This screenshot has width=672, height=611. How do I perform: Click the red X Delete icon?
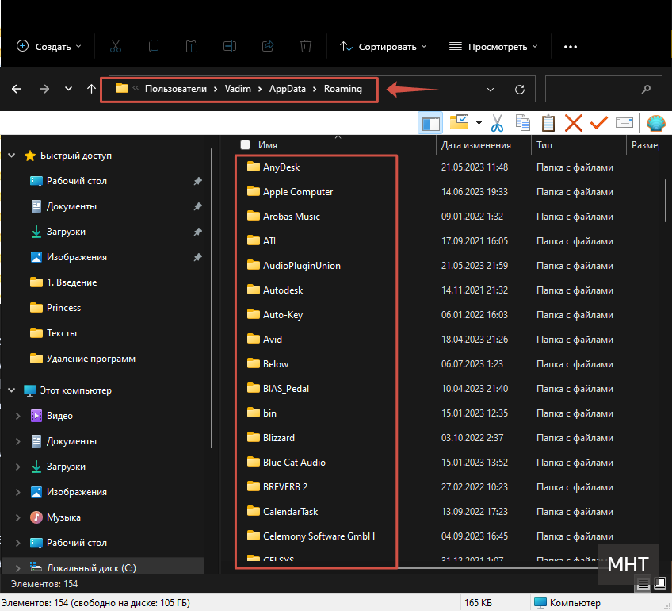(574, 123)
